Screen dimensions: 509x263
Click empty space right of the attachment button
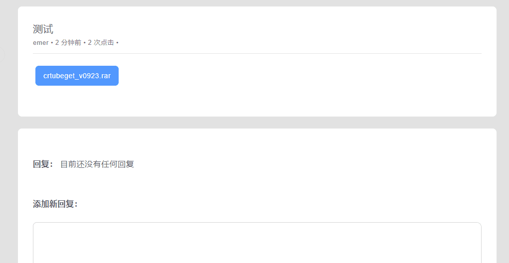299,76
